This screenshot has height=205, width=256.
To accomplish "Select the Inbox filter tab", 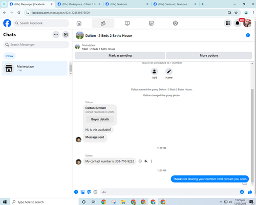I will pyautogui.click(x=9, y=56).
